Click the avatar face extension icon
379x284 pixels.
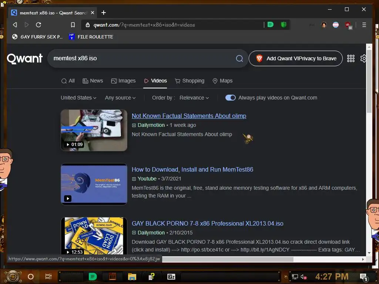324,25
